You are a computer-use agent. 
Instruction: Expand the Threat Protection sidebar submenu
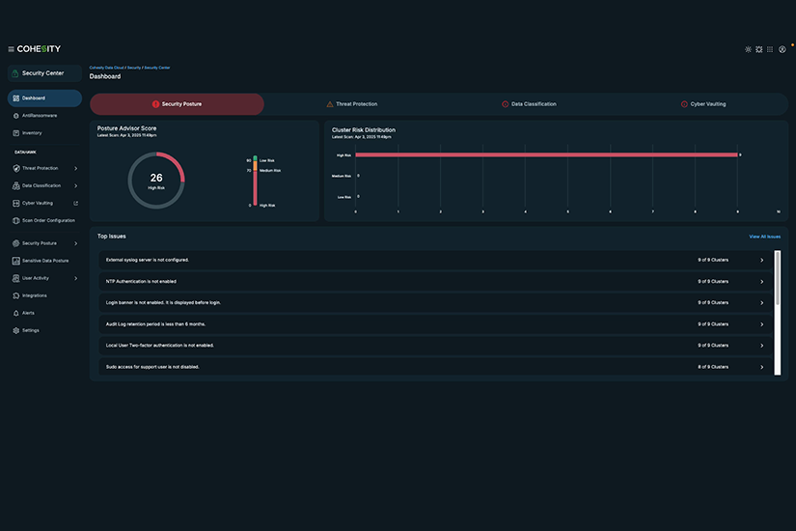(75, 168)
